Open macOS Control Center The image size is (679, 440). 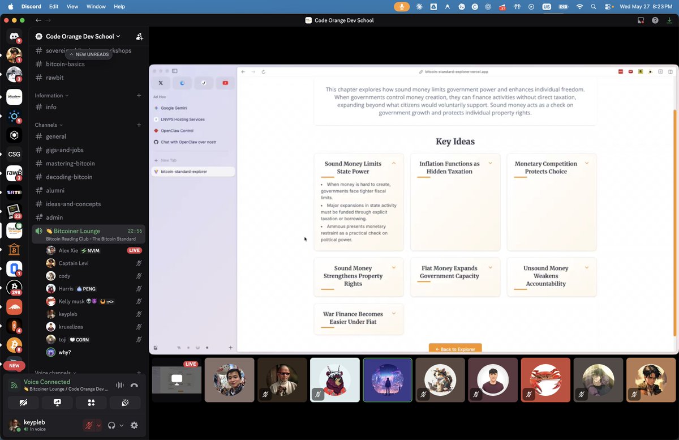608,7
